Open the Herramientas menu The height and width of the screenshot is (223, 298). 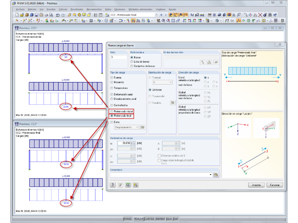(94, 9)
